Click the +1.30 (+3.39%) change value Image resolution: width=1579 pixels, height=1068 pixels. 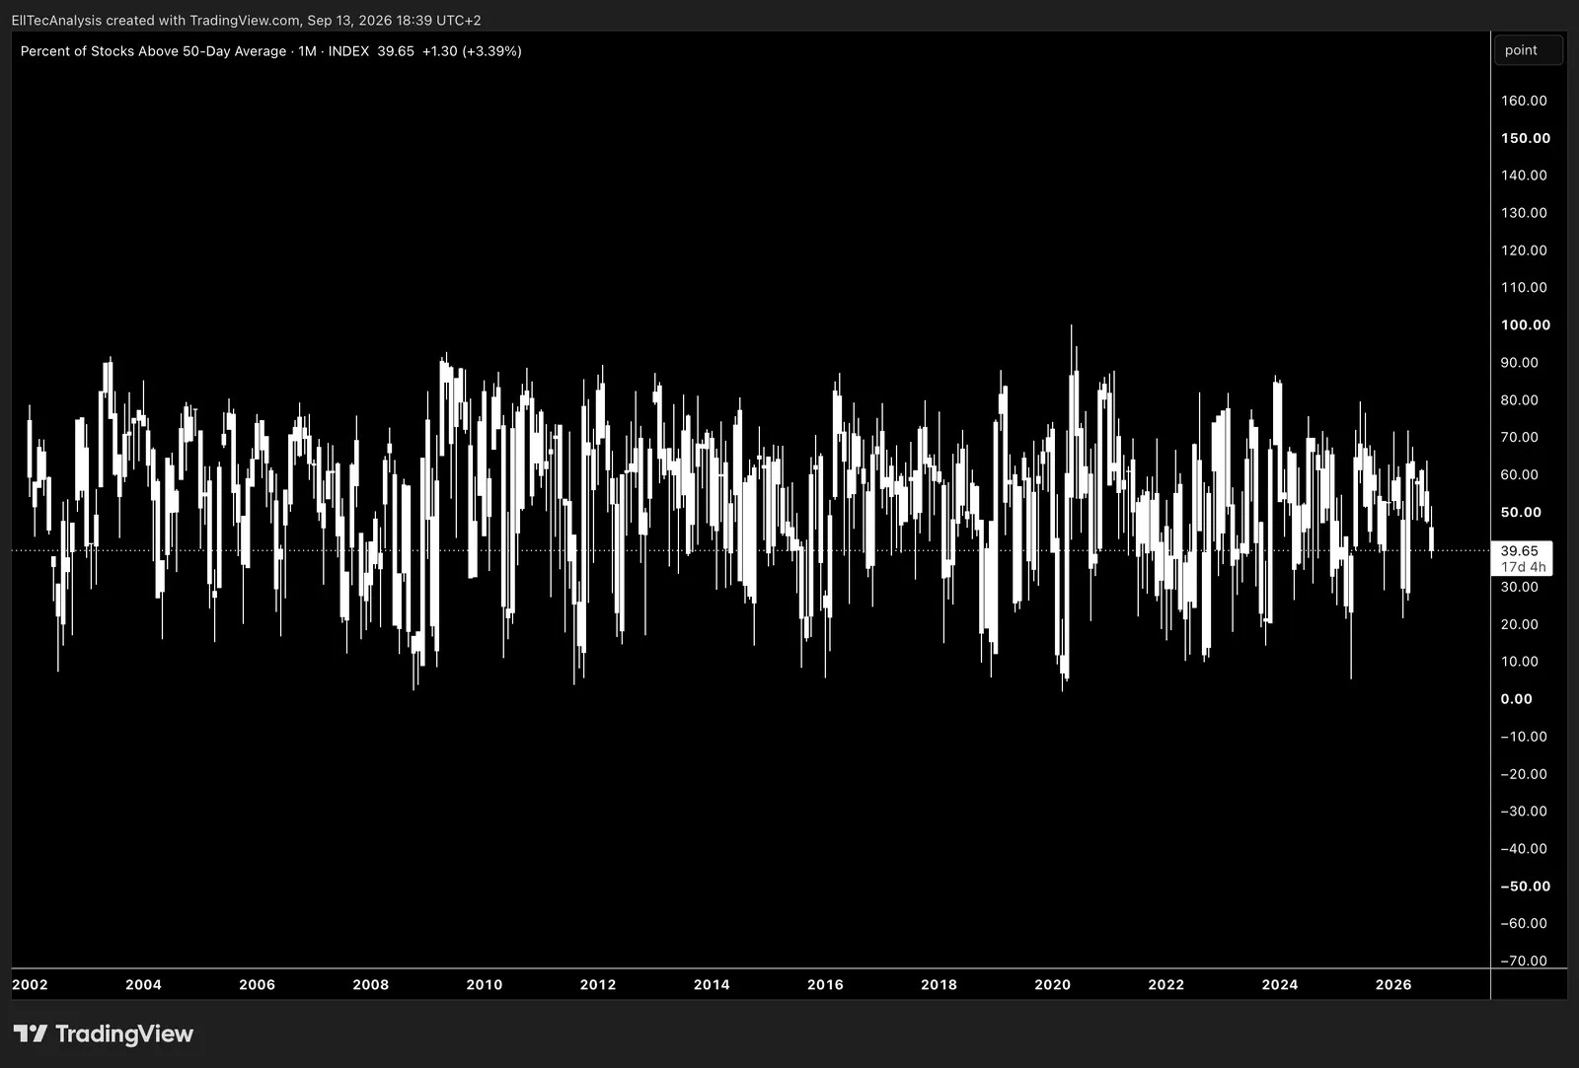tap(472, 51)
